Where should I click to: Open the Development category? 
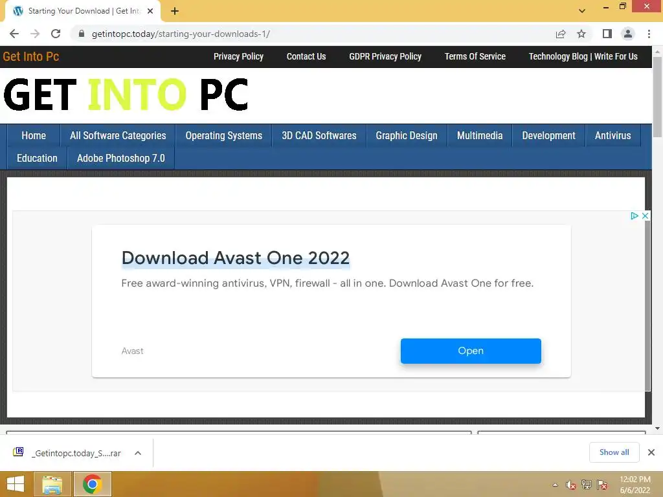(x=548, y=136)
